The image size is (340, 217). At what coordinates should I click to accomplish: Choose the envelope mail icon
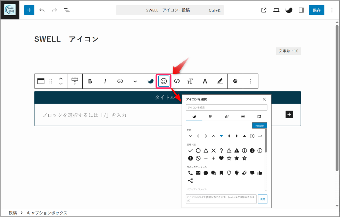point(198,173)
